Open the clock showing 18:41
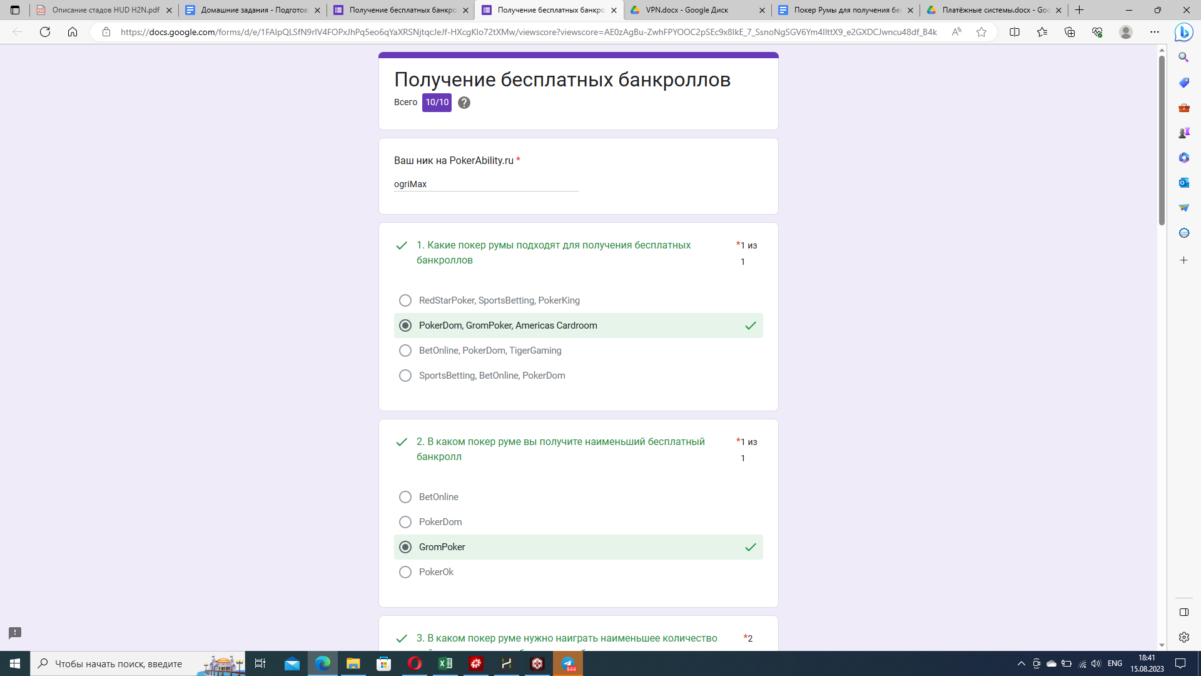Screen dimensions: 1201x676 pos(1147,663)
